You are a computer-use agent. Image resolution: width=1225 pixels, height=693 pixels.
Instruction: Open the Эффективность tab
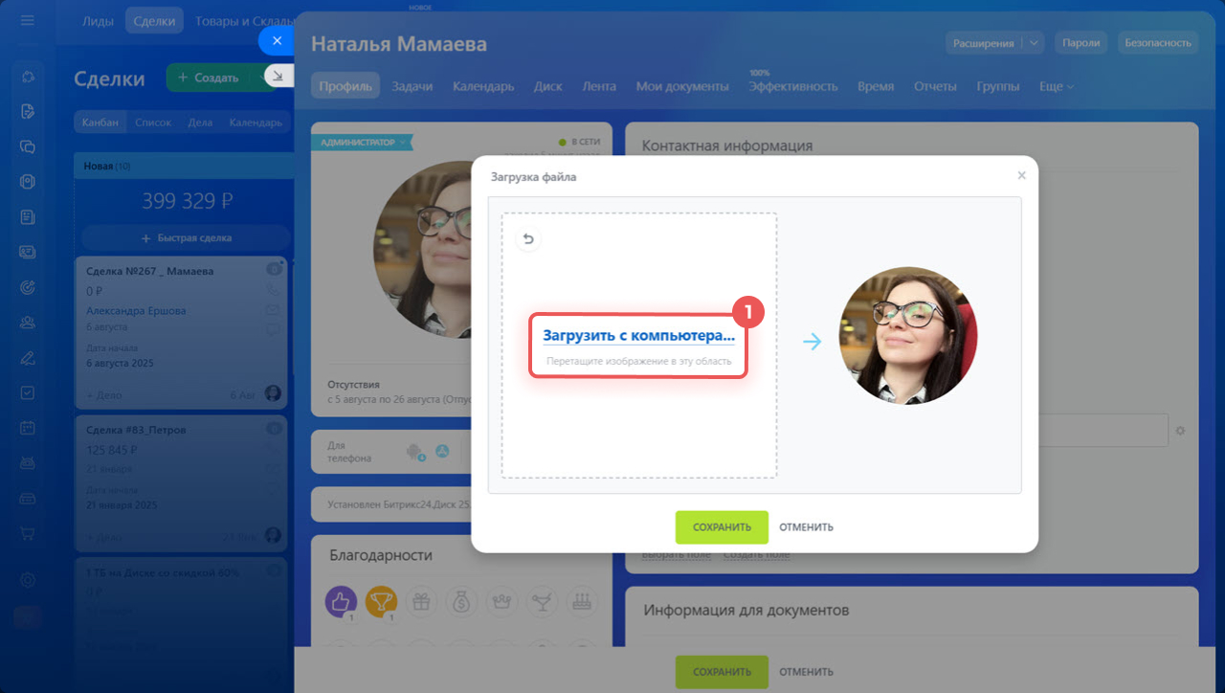(x=793, y=86)
